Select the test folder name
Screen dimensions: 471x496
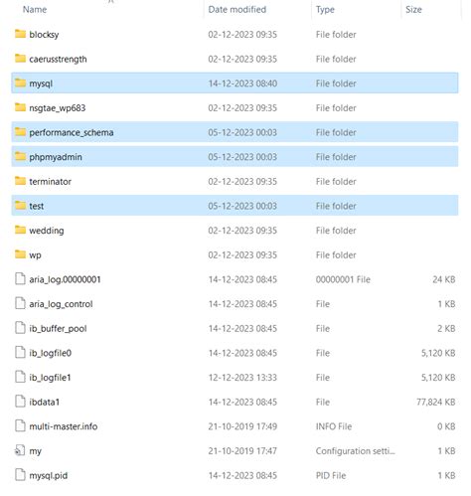pyautogui.click(x=37, y=206)
